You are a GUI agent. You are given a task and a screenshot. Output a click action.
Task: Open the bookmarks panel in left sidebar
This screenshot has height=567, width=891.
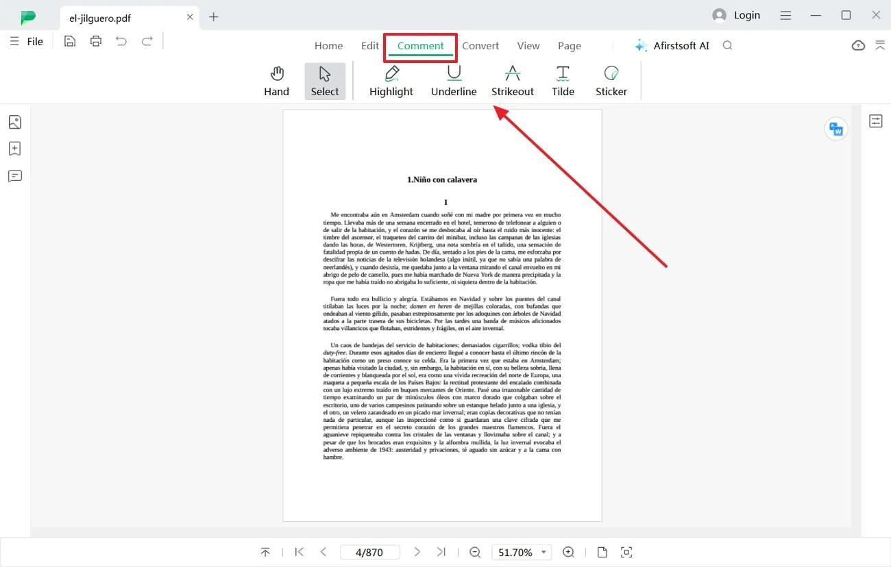[15, 149]
